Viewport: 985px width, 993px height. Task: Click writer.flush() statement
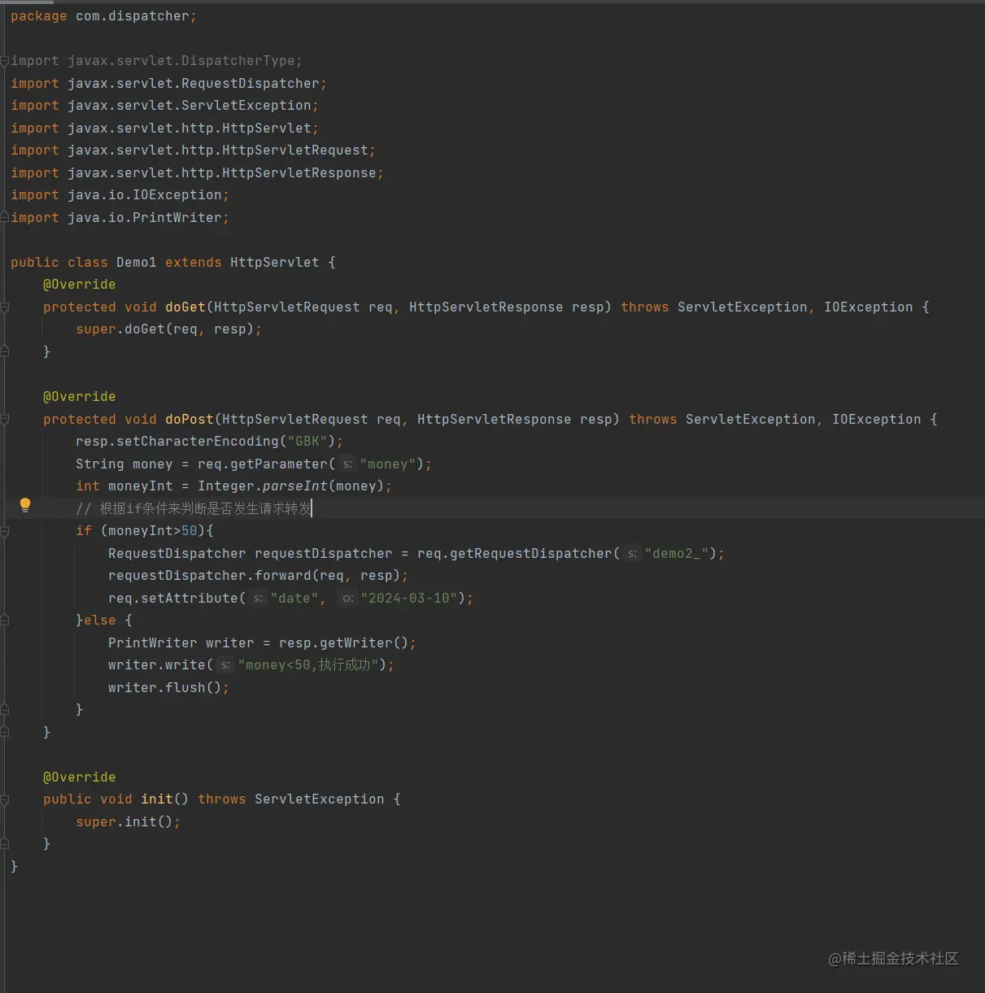coord(169,688)
